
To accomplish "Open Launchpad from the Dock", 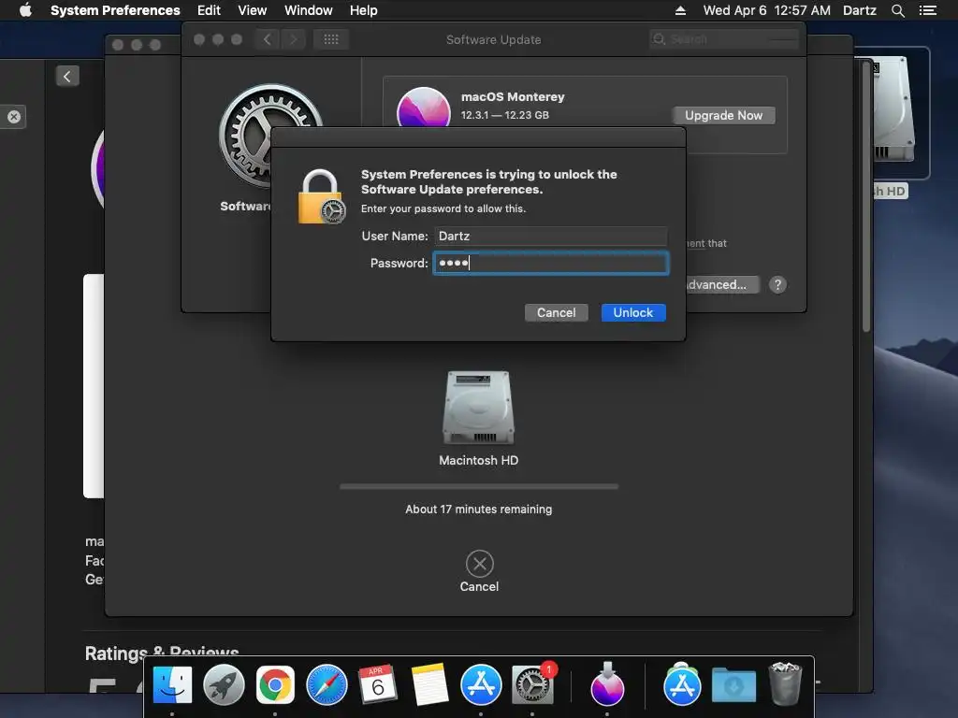I will [x=224, y=685].
